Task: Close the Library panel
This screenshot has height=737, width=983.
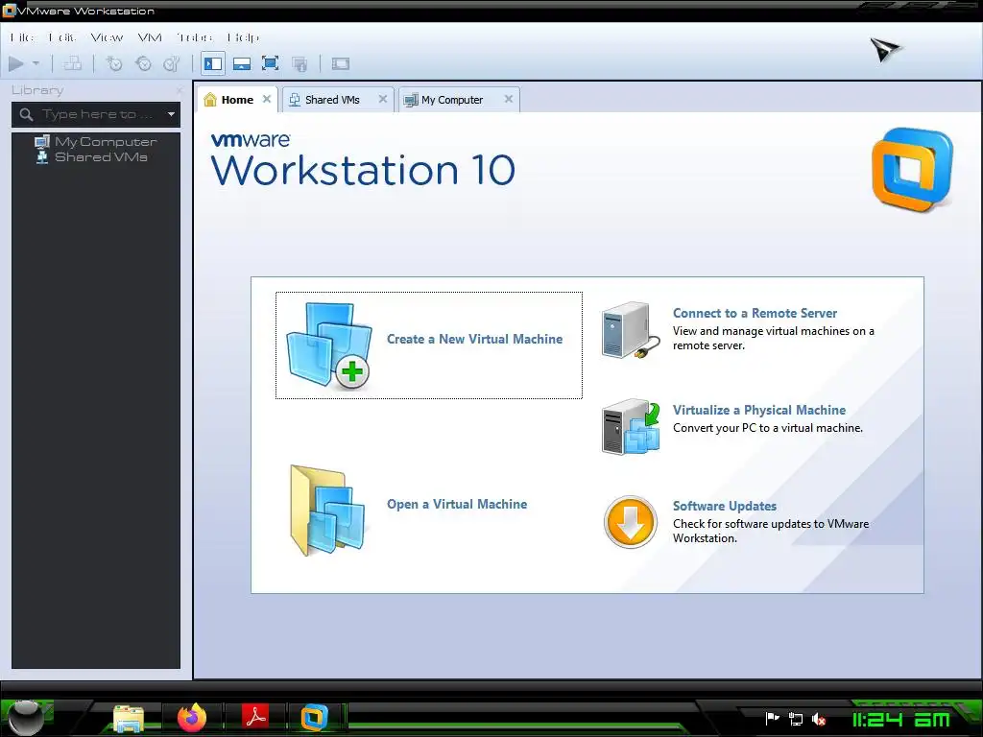Action: (180, 90)
